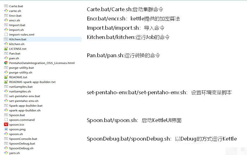Select the file name kitchen.sh
247x155 pixels.
coord(17,44)
